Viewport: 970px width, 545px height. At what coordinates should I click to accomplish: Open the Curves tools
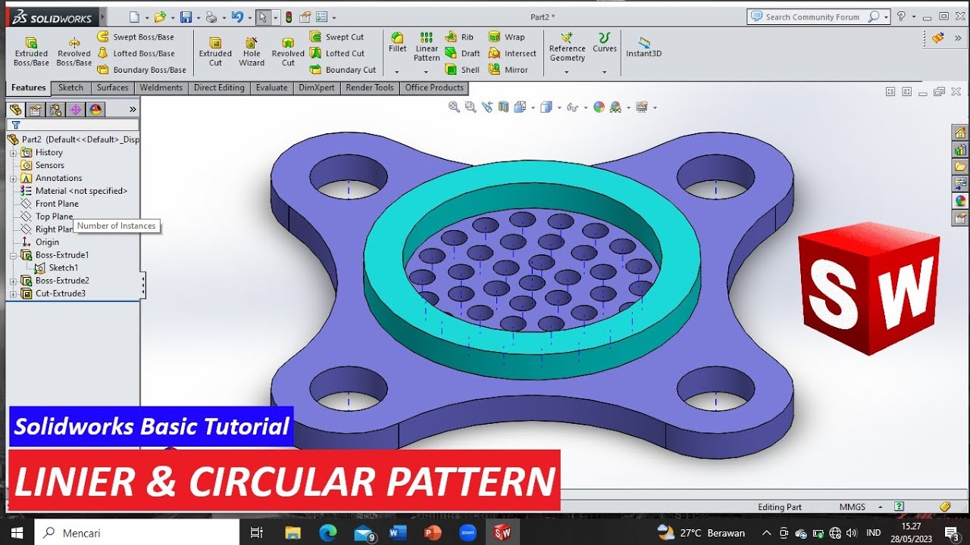[604, 42]
